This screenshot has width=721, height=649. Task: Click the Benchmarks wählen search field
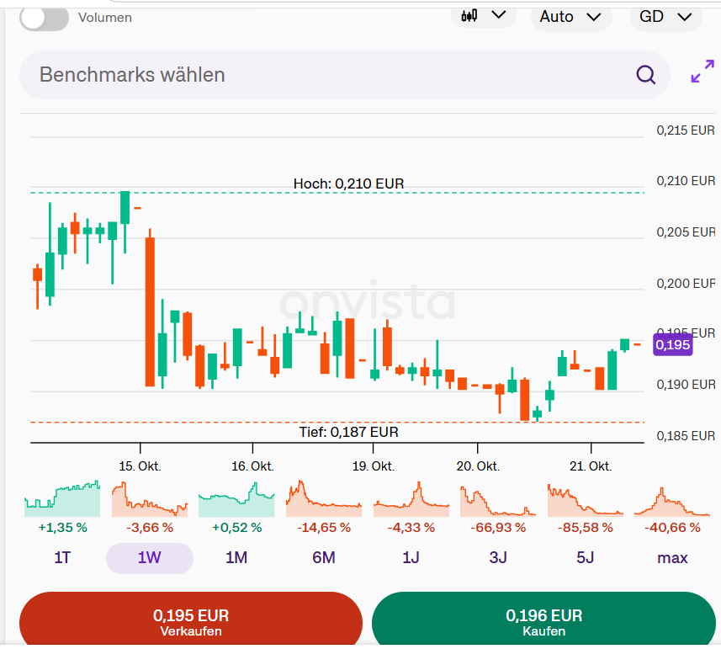coord(344,75)
